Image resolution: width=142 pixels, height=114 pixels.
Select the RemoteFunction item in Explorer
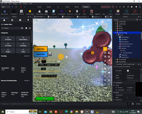pyautogui.click(x=127, y=44)
